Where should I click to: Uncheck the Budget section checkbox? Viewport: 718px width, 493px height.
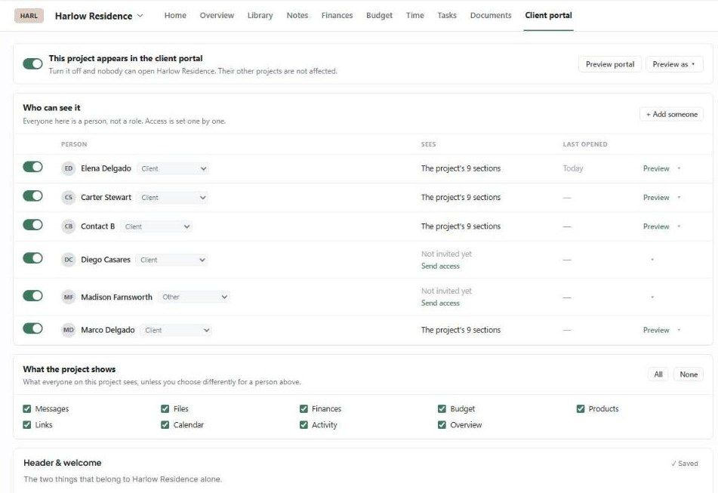[442, 408]
